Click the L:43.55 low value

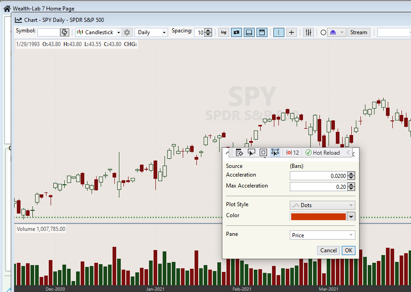(x=93, y=44)
